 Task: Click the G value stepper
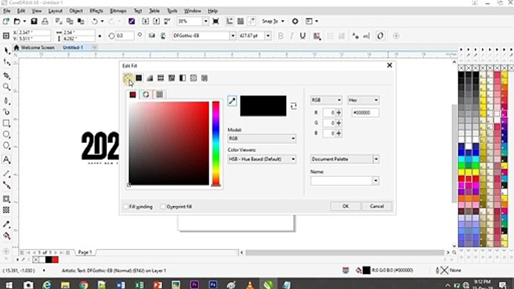click(x=339, y=123)
